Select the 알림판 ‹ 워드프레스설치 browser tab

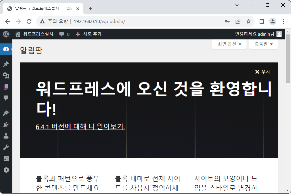(x=43, y=9)
